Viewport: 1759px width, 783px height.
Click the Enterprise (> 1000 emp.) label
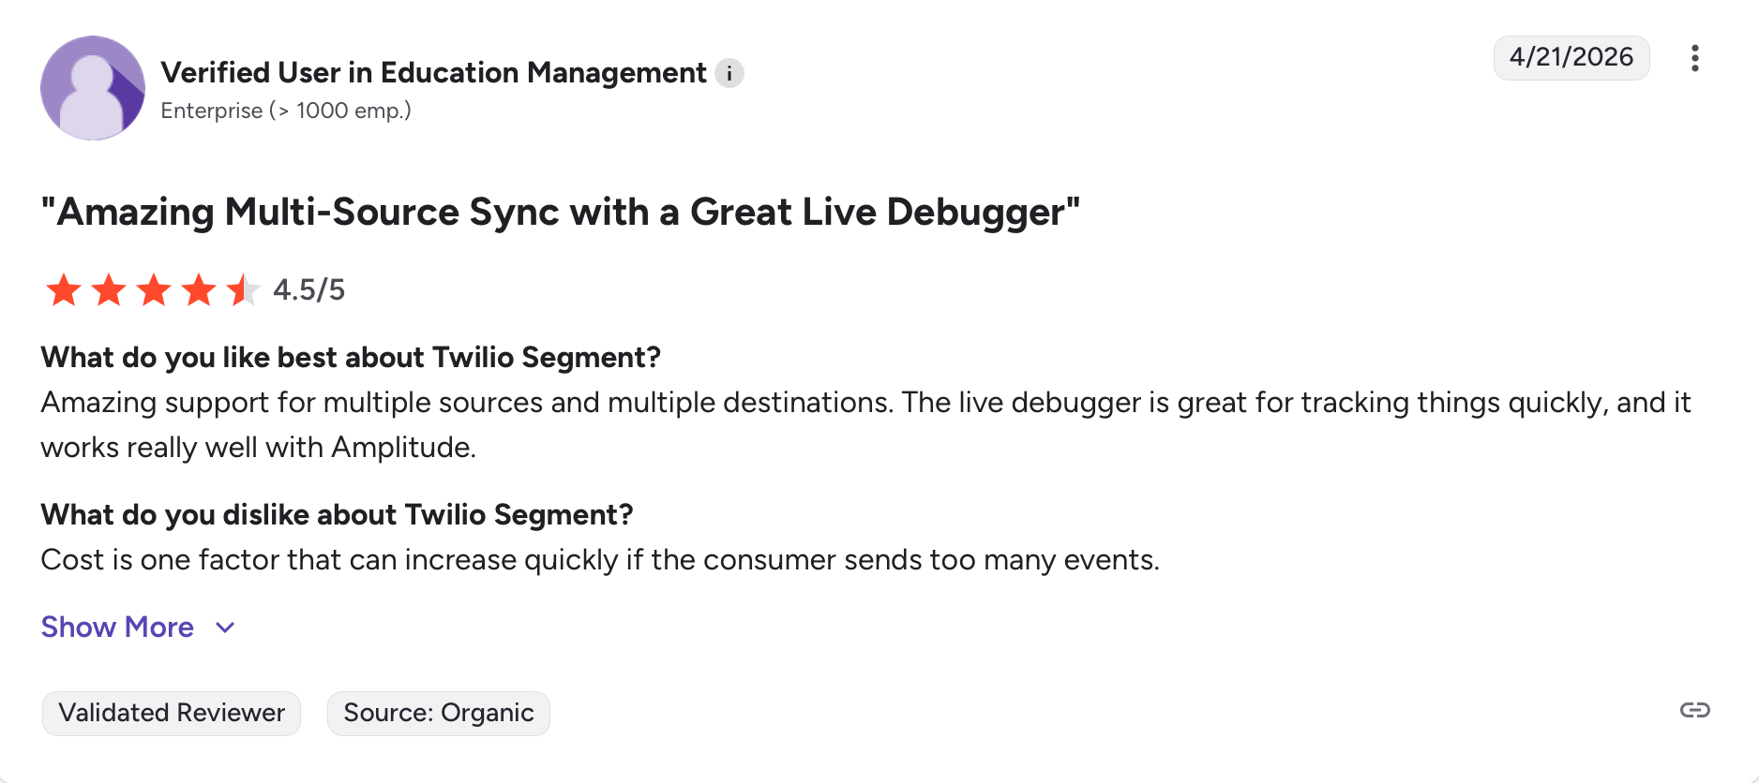click(286, 111)
